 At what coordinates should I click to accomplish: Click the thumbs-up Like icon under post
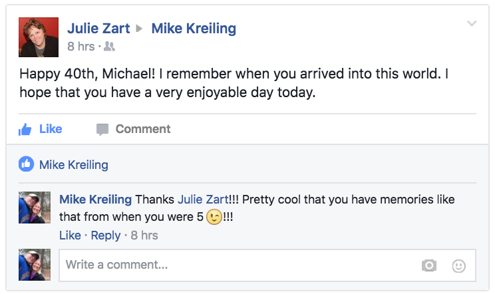click(25, 130)
